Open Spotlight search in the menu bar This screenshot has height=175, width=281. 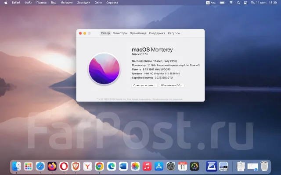238,3
